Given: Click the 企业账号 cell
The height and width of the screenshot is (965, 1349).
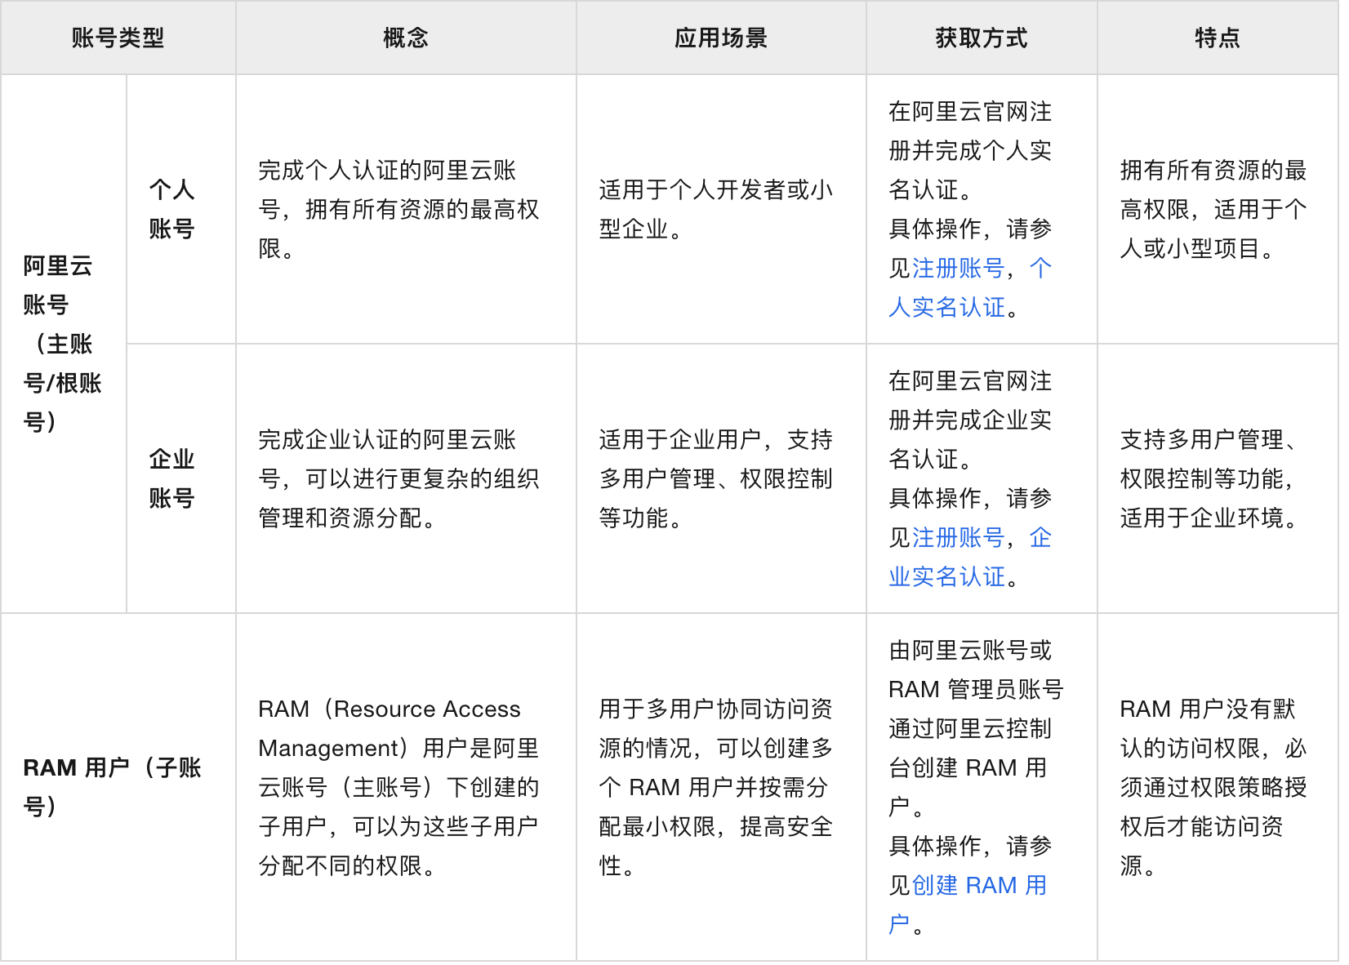Looking at the screenshot, I should tap(181, 478).
